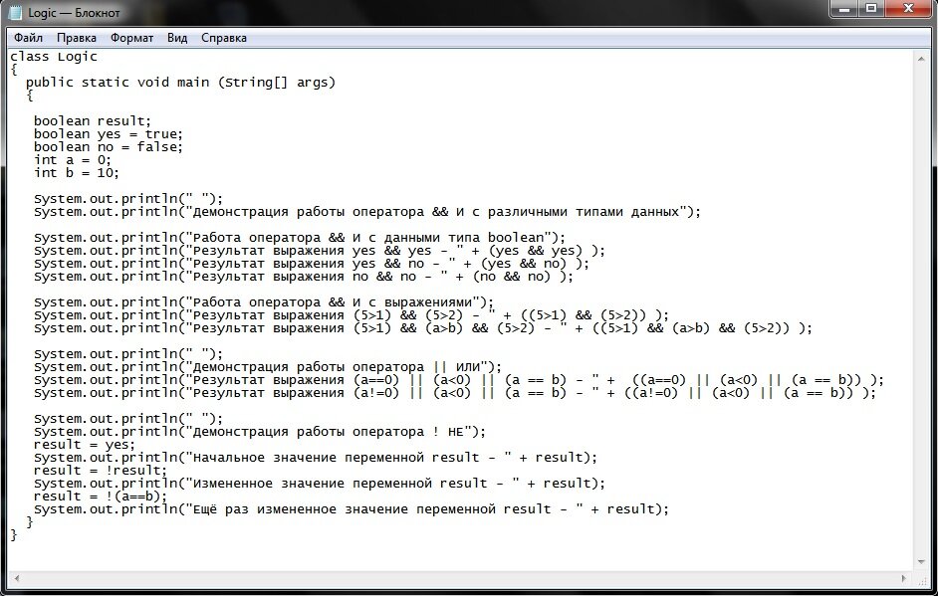938x596 pixels.
Task: Click the horizontal scrollbar left arrow
Action: tap(17, 579)
